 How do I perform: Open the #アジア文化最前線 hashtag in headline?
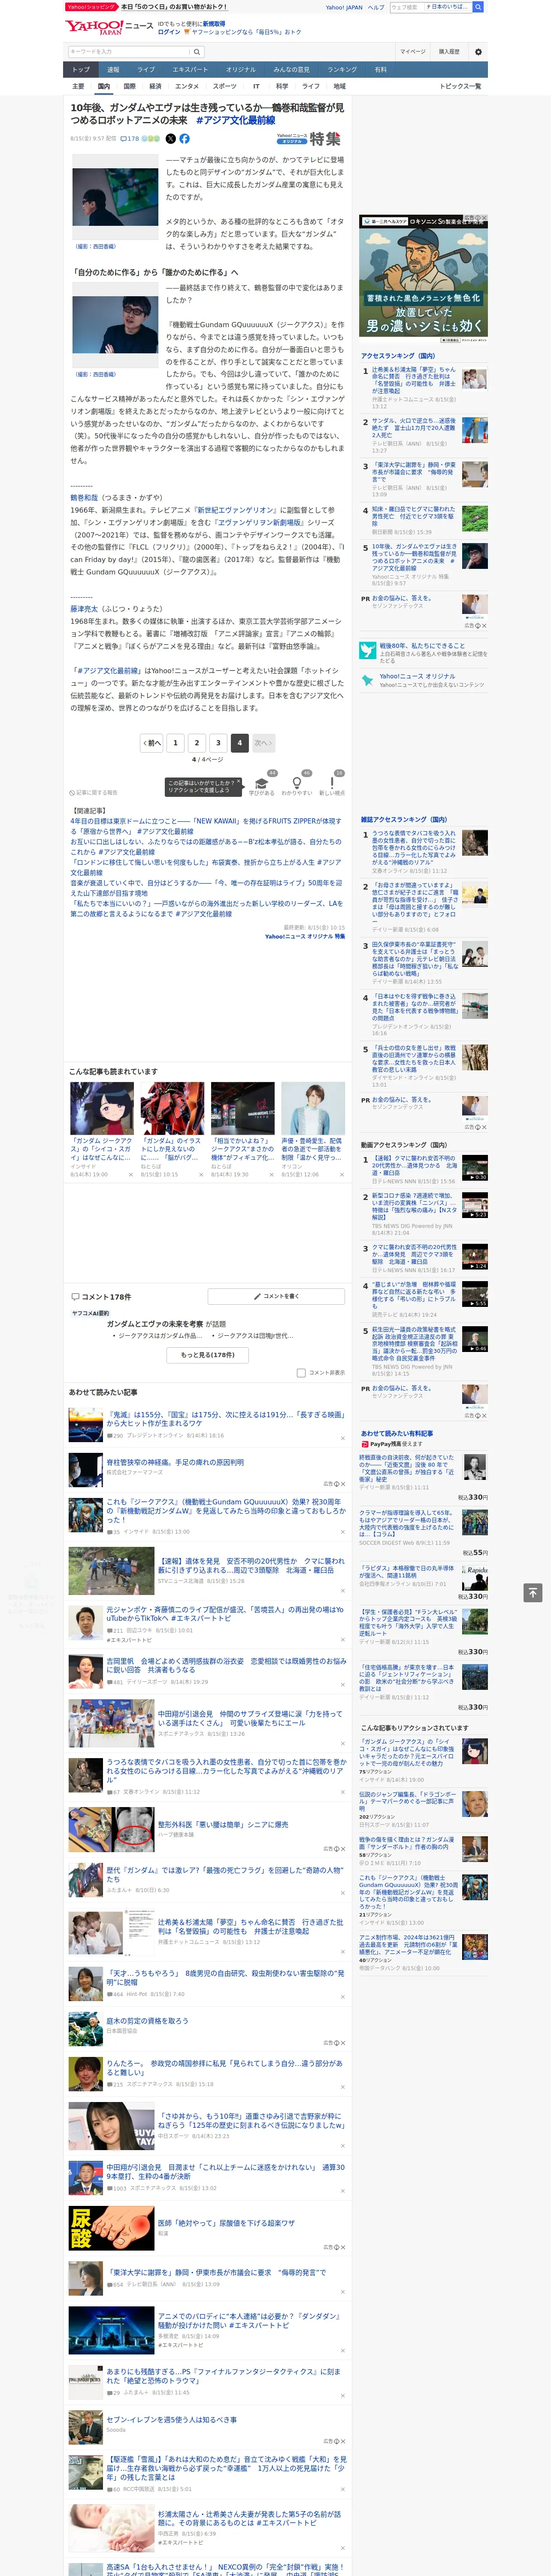click(235, 120)
